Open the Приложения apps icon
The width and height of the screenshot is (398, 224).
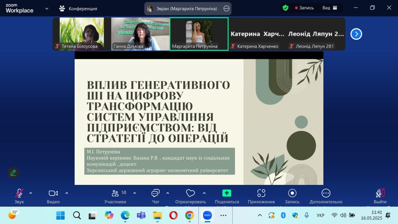coord(261,194)
